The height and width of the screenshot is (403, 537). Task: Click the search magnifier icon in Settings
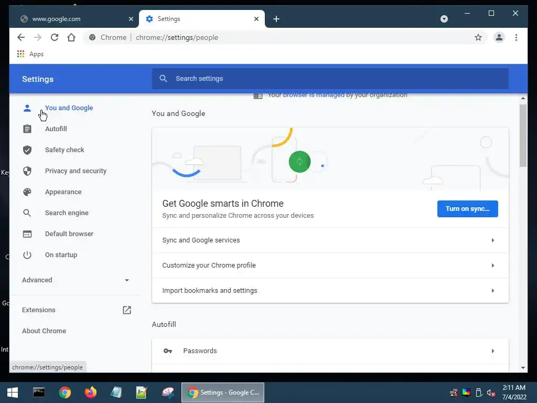tap(164, 79)
